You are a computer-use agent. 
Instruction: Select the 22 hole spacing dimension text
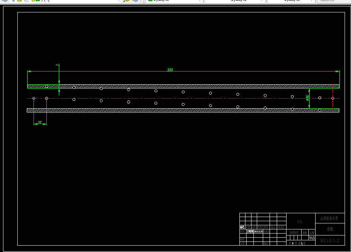40,122
